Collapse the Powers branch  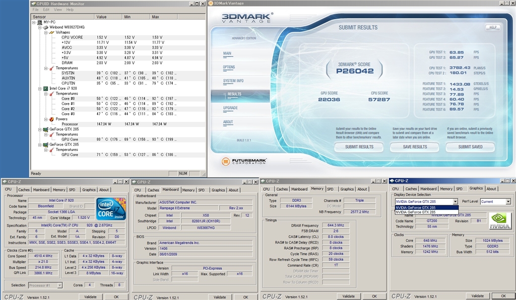pyautogui.click(x=46, y=119)
